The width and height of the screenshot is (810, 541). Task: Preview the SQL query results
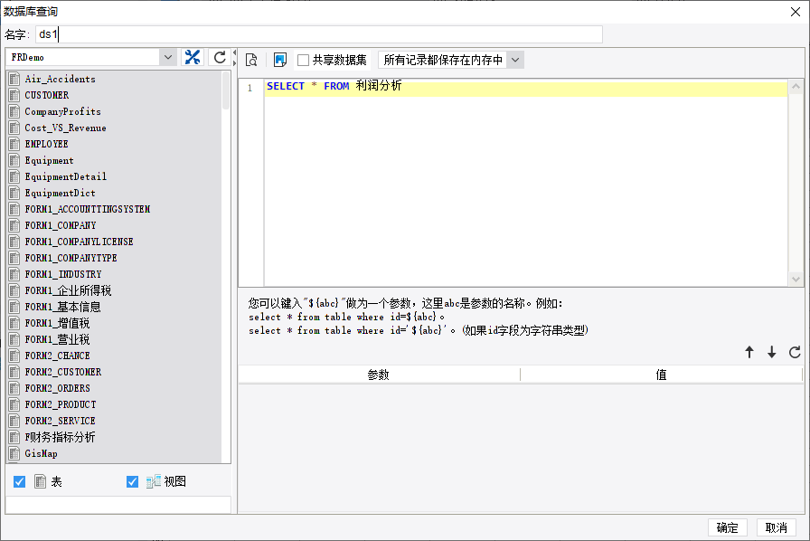coord(251,60)
